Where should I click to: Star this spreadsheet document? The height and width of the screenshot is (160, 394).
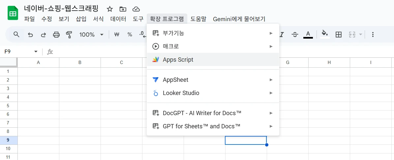110,9
